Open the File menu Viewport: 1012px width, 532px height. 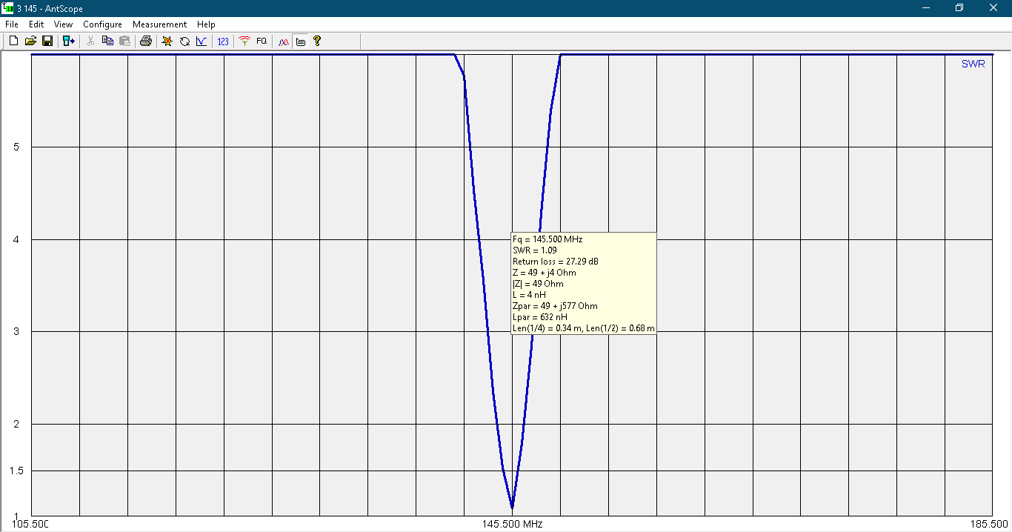pos(11,24)
